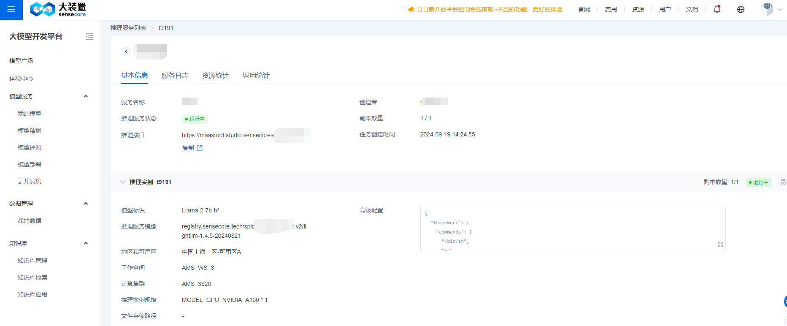This screenshot has height=326, width=787.
Task: Click the creation time 2024-09-19 14:24:55
Action: click(447, 134)
